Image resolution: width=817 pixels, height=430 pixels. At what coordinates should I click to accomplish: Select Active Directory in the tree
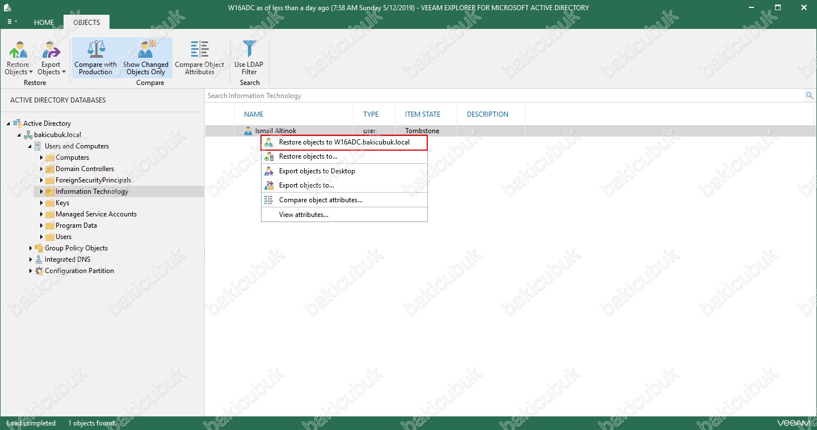(47, 124)
